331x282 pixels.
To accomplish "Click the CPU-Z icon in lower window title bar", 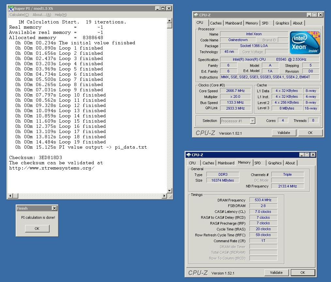I will (189, 155).
